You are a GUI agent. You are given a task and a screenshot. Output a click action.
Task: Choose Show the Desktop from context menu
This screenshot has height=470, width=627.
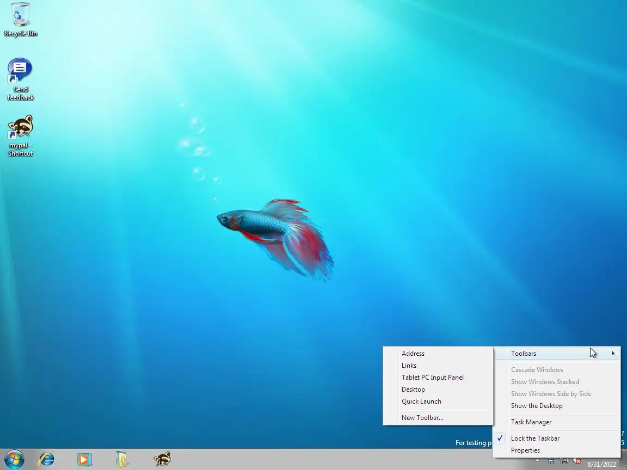click(557, 406)
